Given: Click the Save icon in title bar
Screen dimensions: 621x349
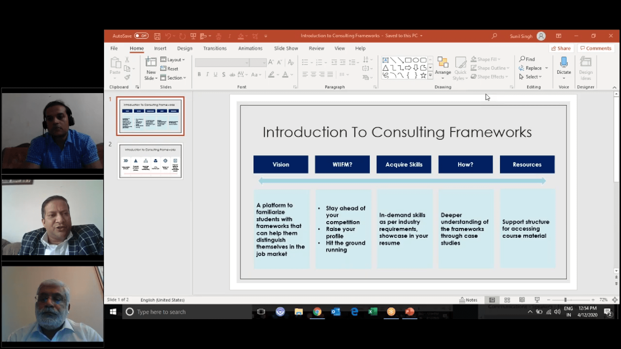Looking at the screenshot, I should coord(157,36).
